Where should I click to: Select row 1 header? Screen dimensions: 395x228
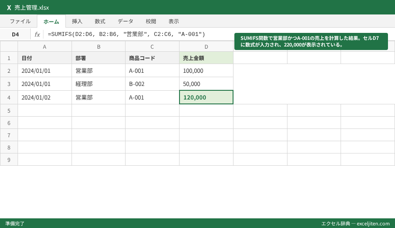(9, 58)
